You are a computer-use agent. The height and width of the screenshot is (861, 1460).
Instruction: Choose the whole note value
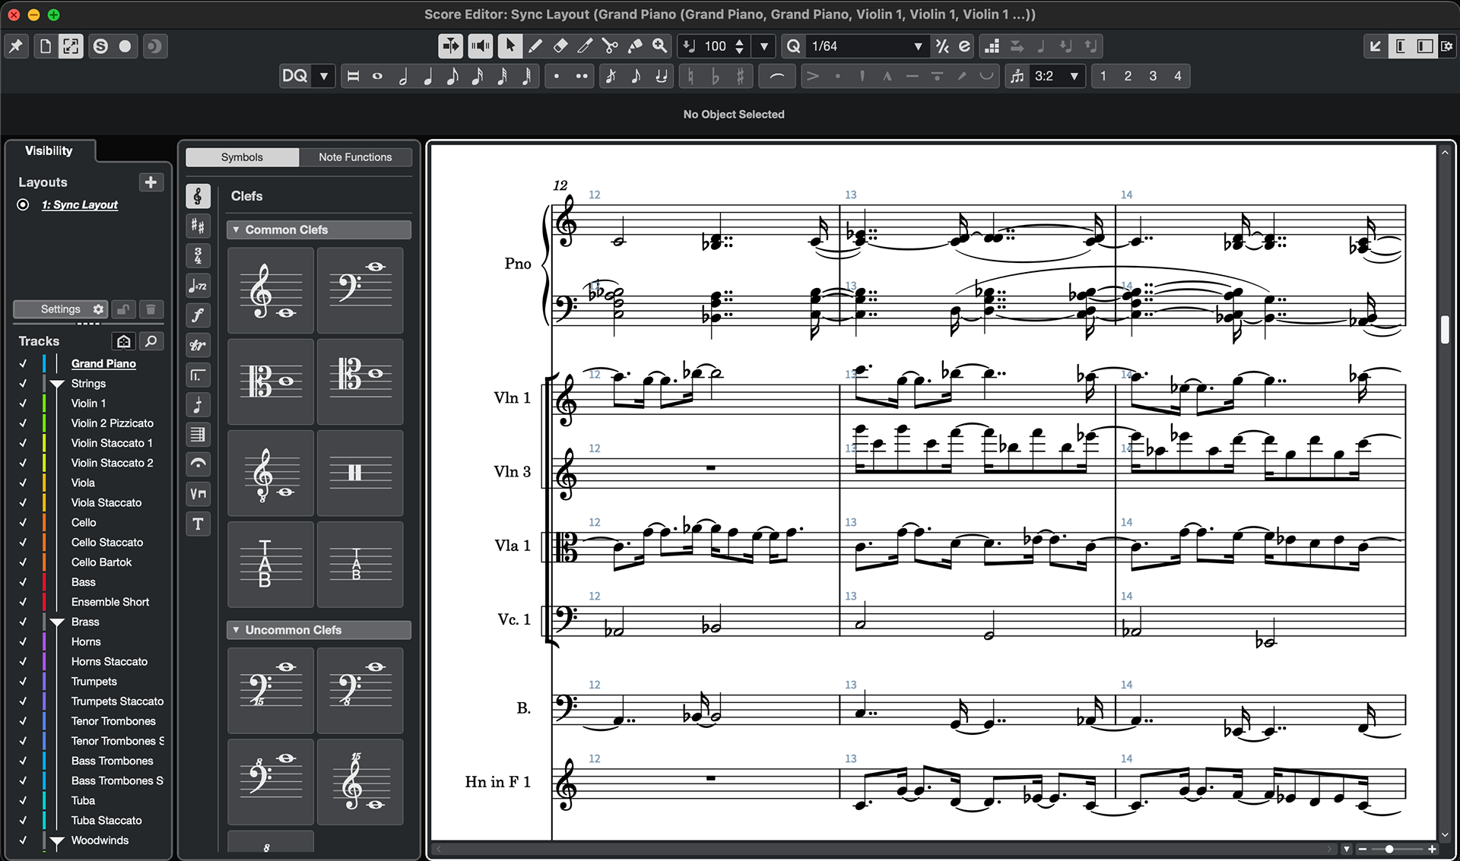click(x=377, y=76)
